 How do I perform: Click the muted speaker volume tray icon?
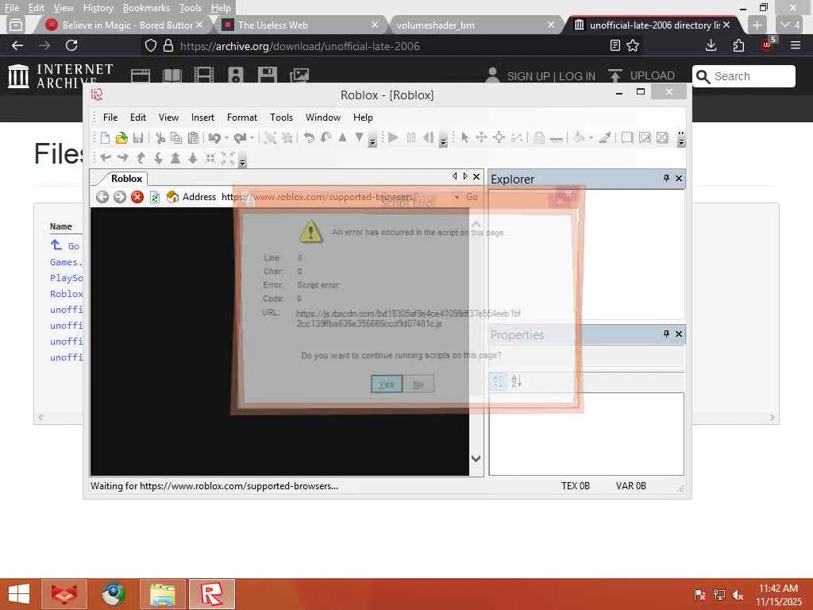[x=738, y=595]
